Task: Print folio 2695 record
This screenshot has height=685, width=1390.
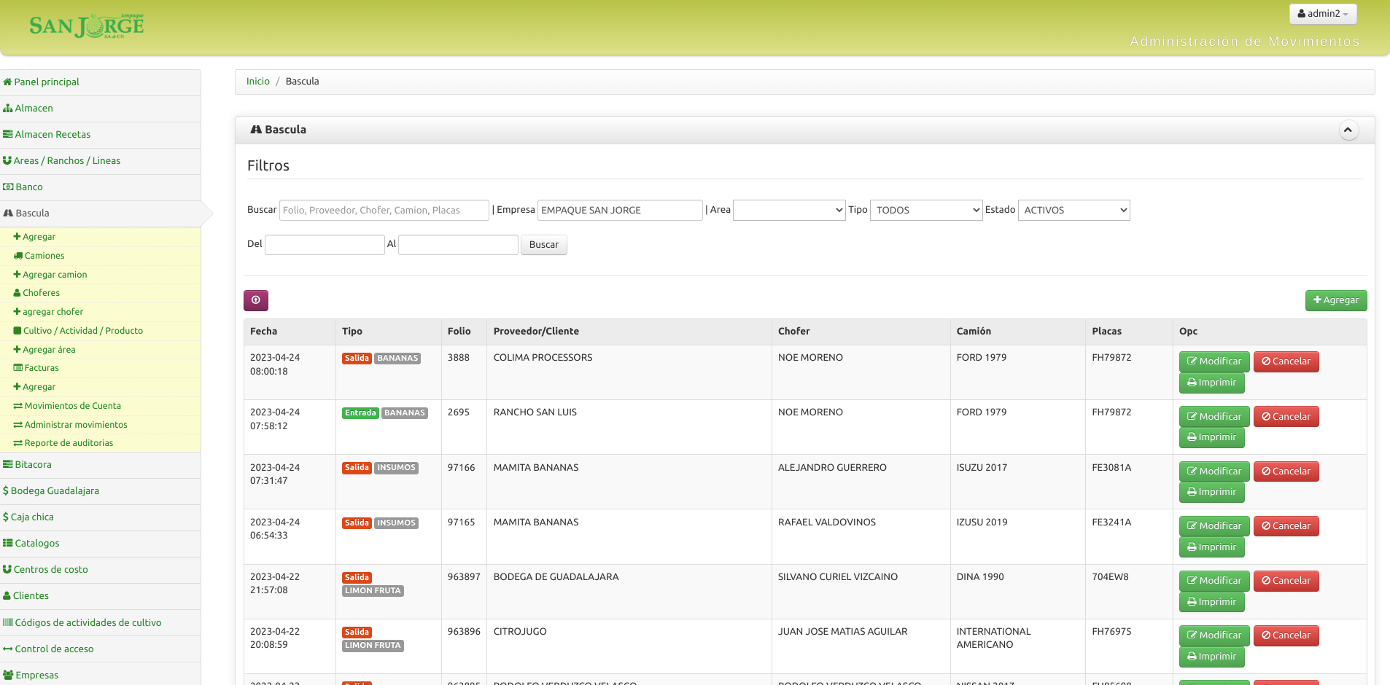Action: (1212, 437)
